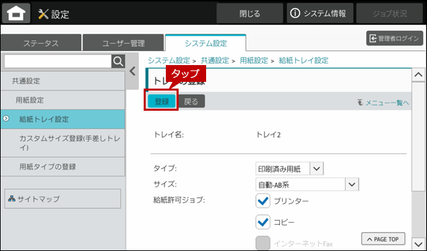This screenshot has width=427, height=251.
Task: Open the タイプ dropdown showing 印刷済み用紙
Action: pyautogui.click(x=289, y=168)
